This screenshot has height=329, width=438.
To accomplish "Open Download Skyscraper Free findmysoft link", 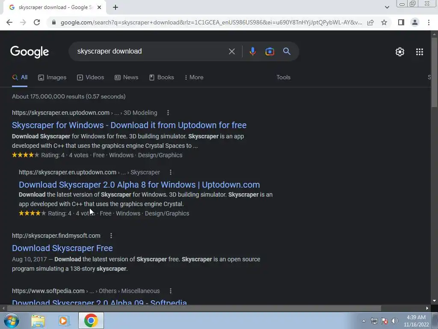I will (62, 248).
